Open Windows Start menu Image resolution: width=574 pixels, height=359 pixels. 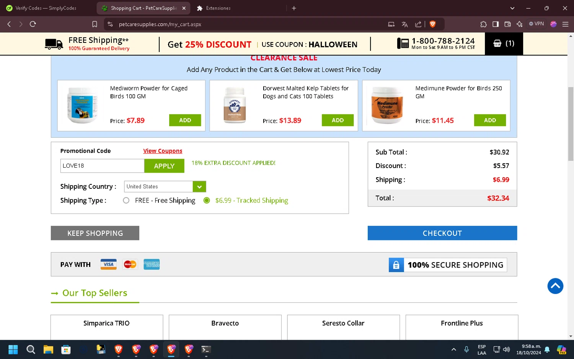click(13, 349)
